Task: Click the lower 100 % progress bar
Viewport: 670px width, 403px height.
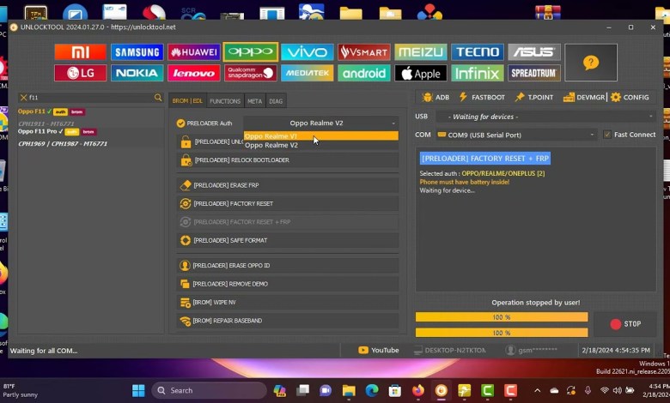Action: click(502, 333)
